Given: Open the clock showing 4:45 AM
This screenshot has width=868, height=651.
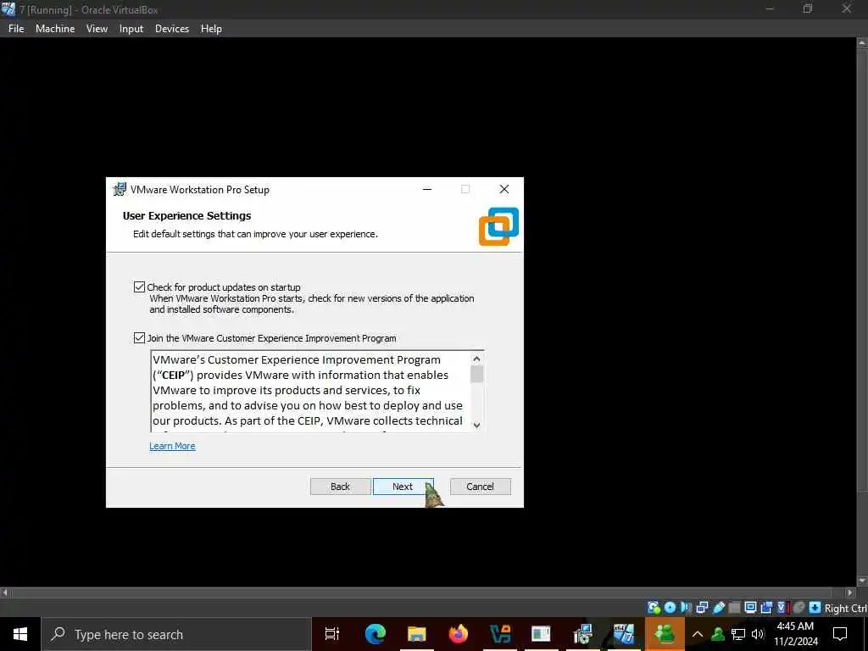Looking at the screenshot, I should 795,634.
